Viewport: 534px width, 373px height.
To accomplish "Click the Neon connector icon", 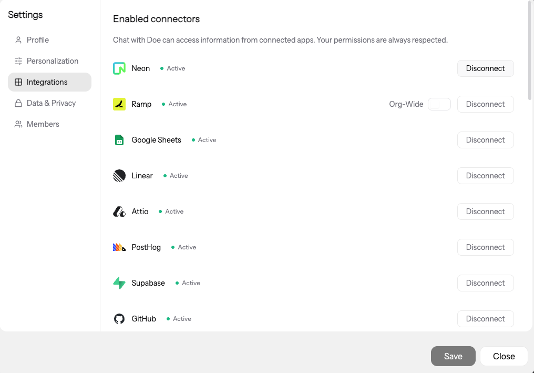I will (x=119, y=68).
